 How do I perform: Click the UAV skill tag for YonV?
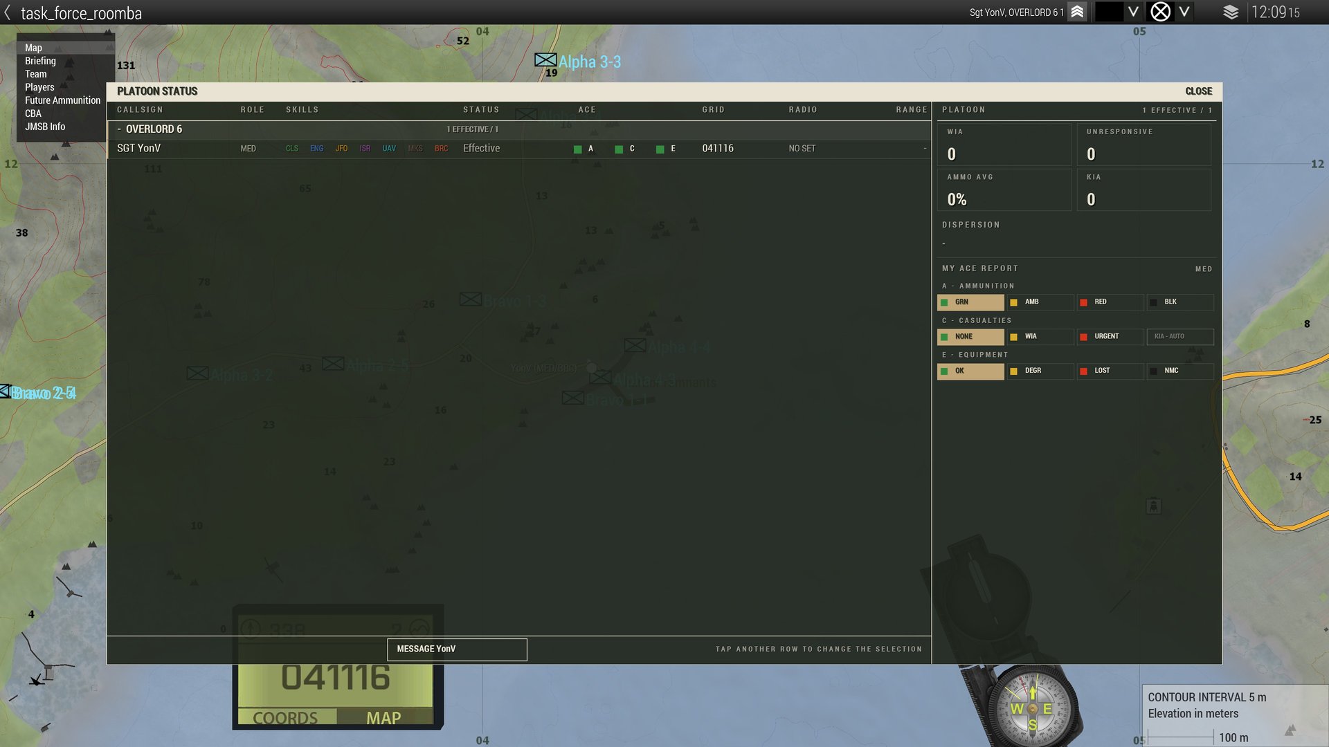[x=389, y=149]
